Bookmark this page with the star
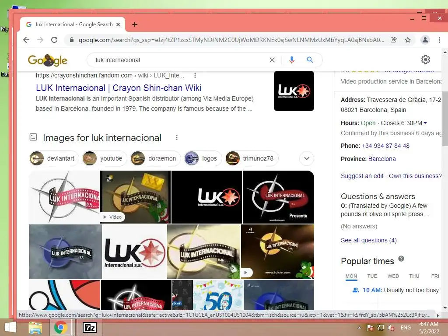The height and width of the screenshot is (336, 448). point(408,40)
